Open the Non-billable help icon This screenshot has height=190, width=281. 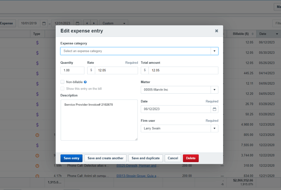click(85, 82)
